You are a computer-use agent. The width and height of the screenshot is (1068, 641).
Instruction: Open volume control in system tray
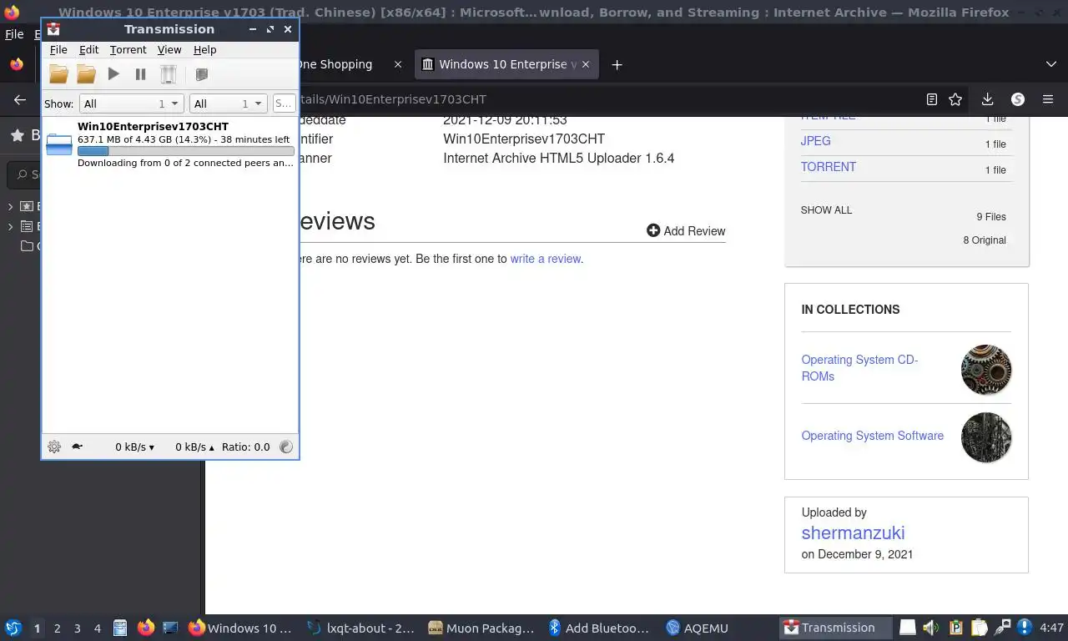tap(931, 628)
